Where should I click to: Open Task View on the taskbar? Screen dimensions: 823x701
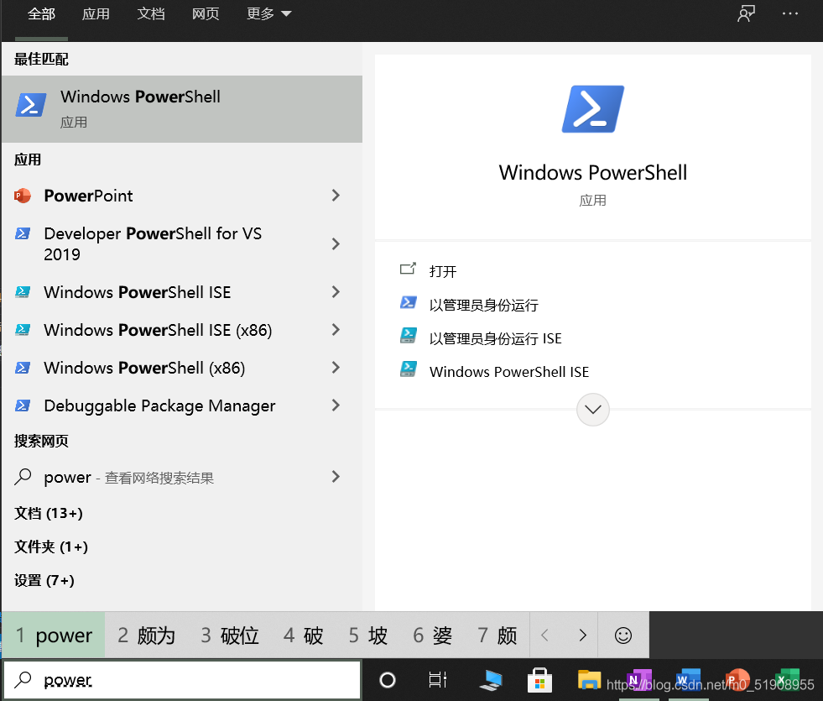[437, 680]
